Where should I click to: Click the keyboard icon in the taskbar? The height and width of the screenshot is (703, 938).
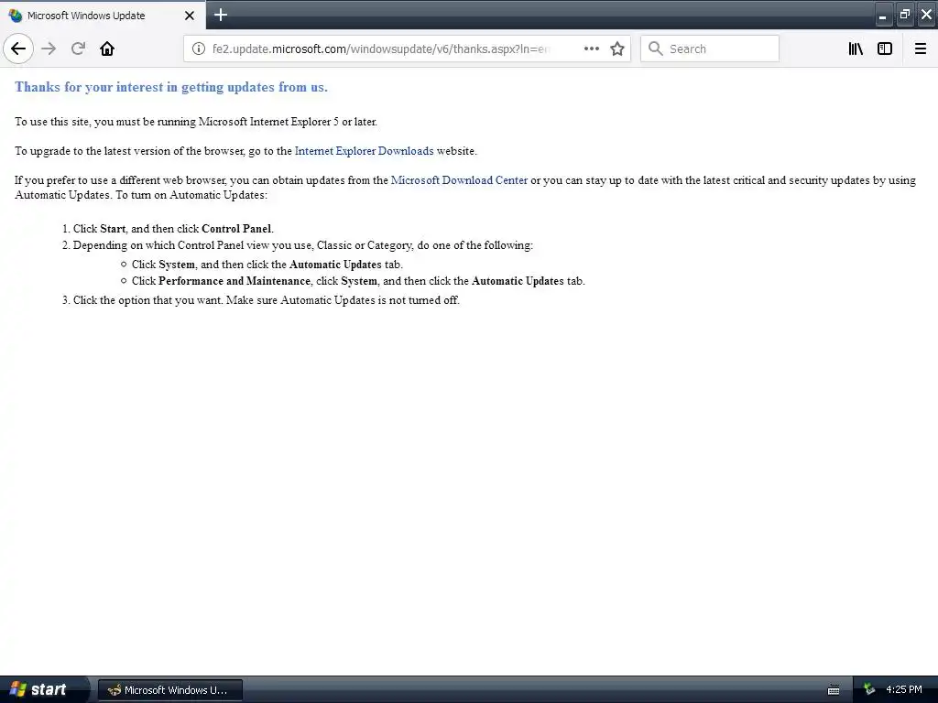834,690
